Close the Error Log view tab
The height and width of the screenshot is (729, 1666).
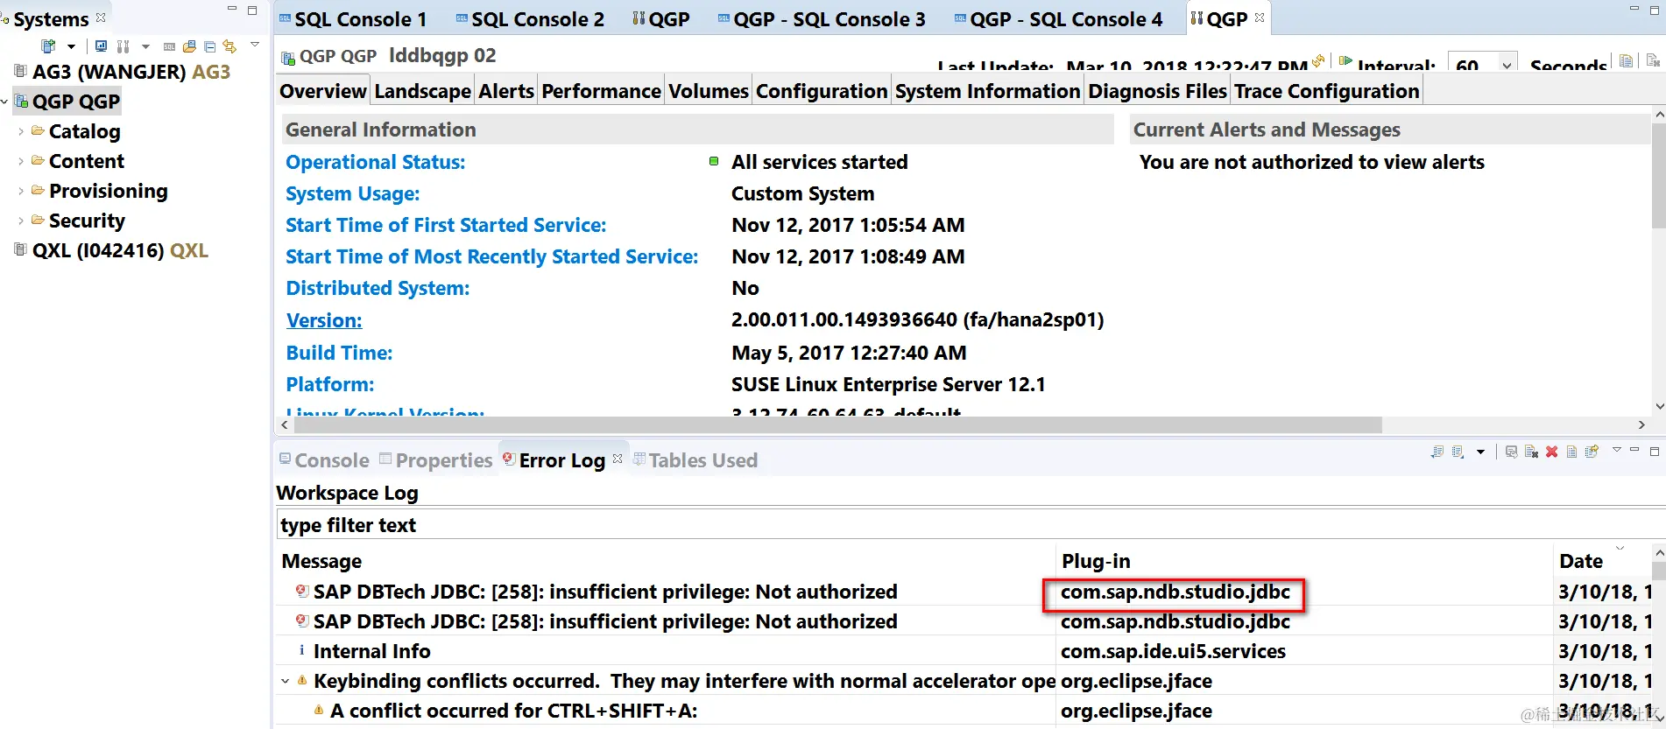pos(618,459)
